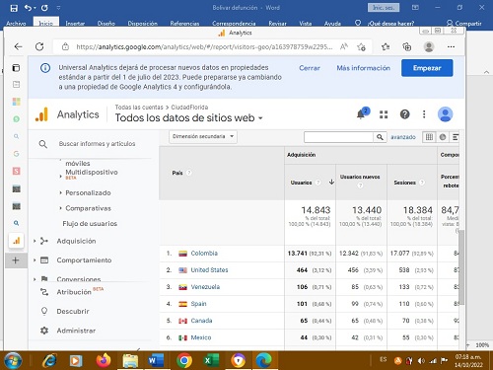Open the Dimensión secundaria dropdown

point(203,136)
